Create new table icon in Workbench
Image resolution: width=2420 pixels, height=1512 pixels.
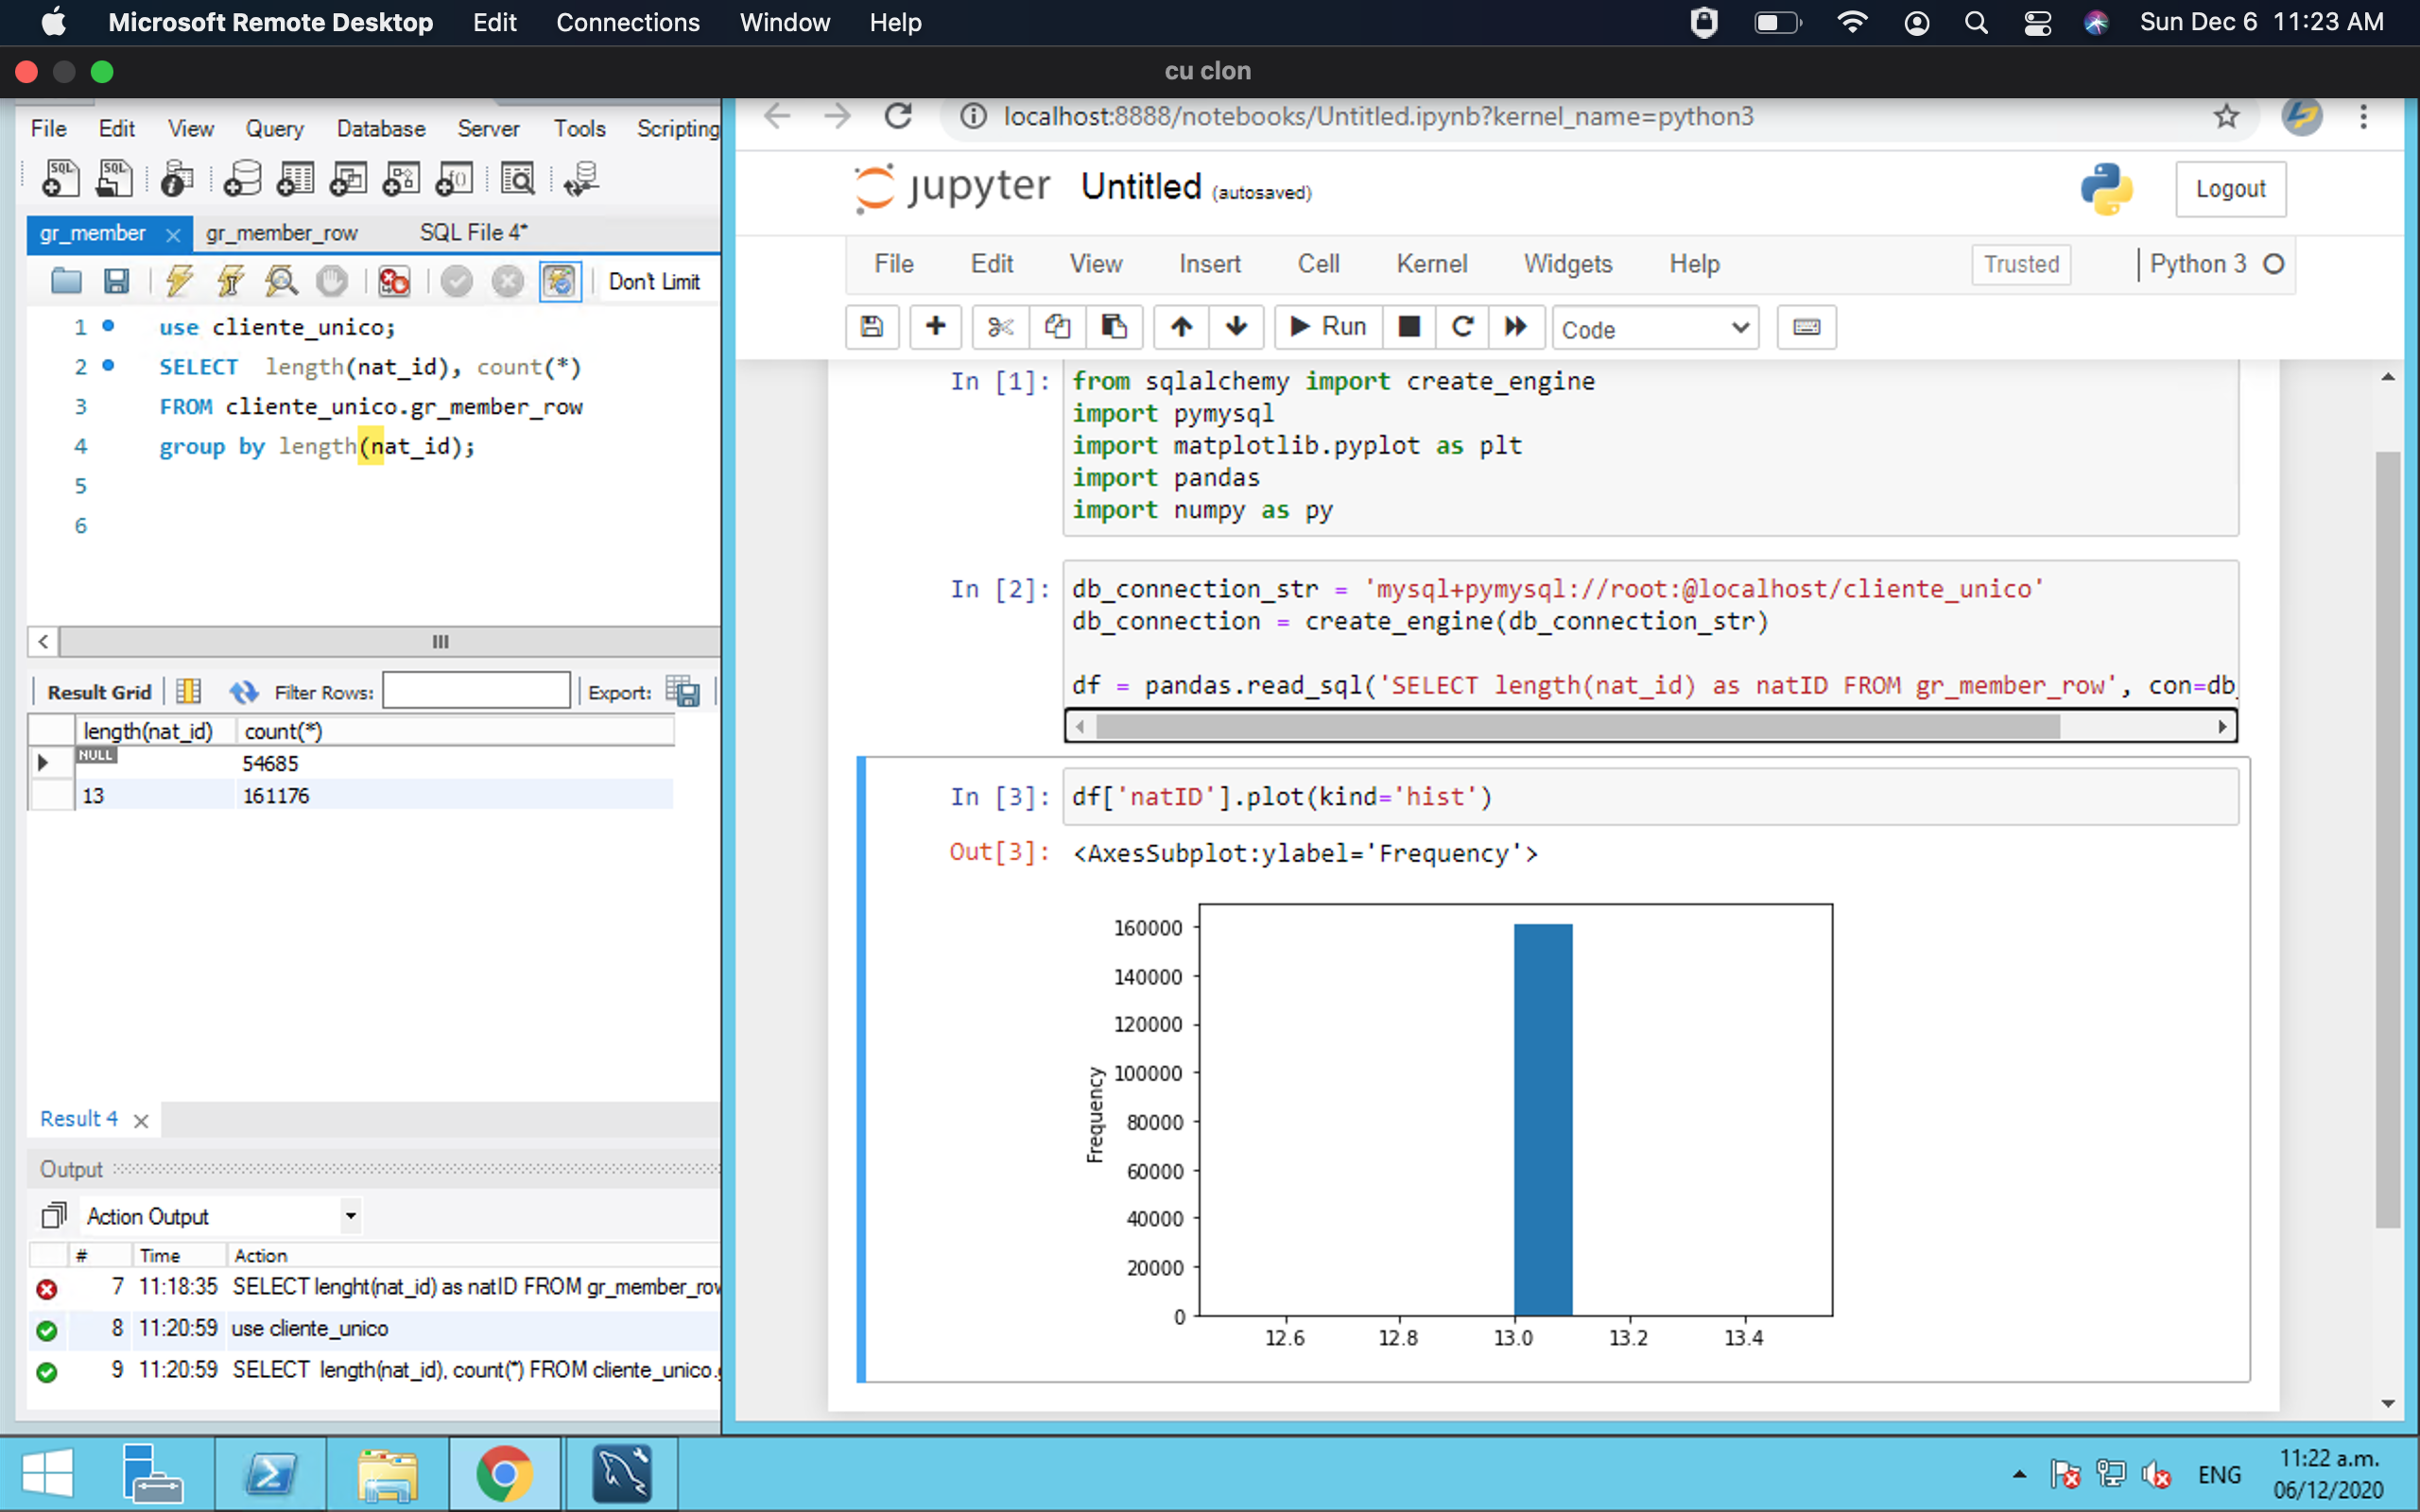click(295, 179)
